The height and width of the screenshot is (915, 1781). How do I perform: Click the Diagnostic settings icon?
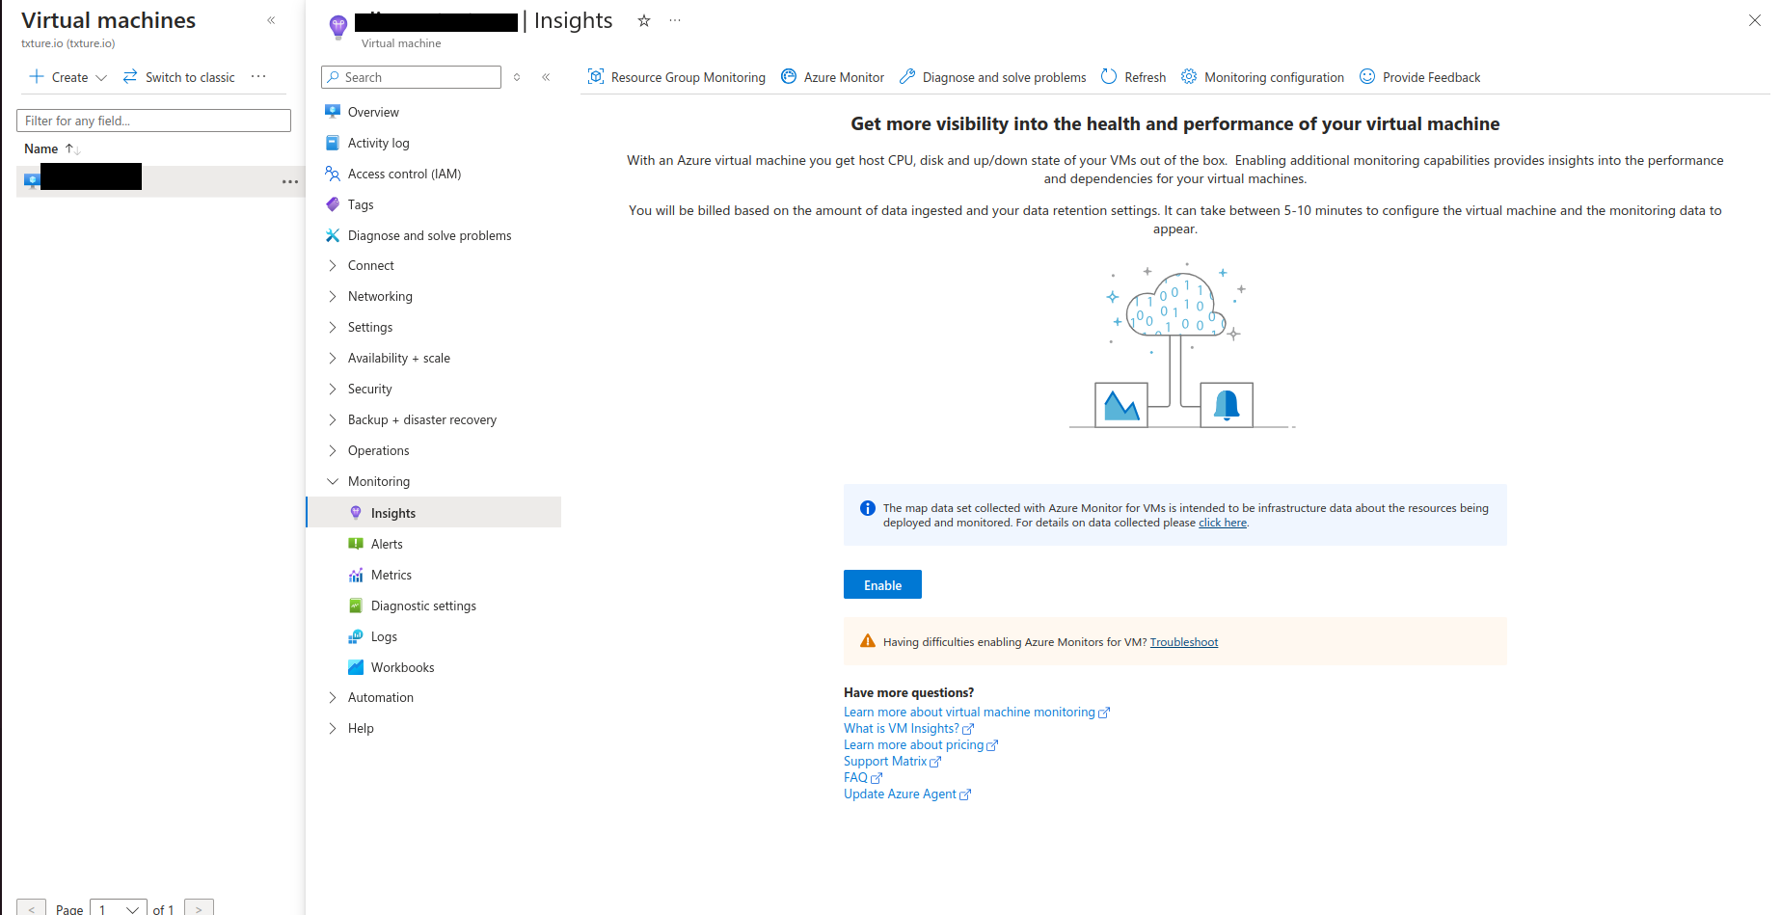[x=356, y=606]
